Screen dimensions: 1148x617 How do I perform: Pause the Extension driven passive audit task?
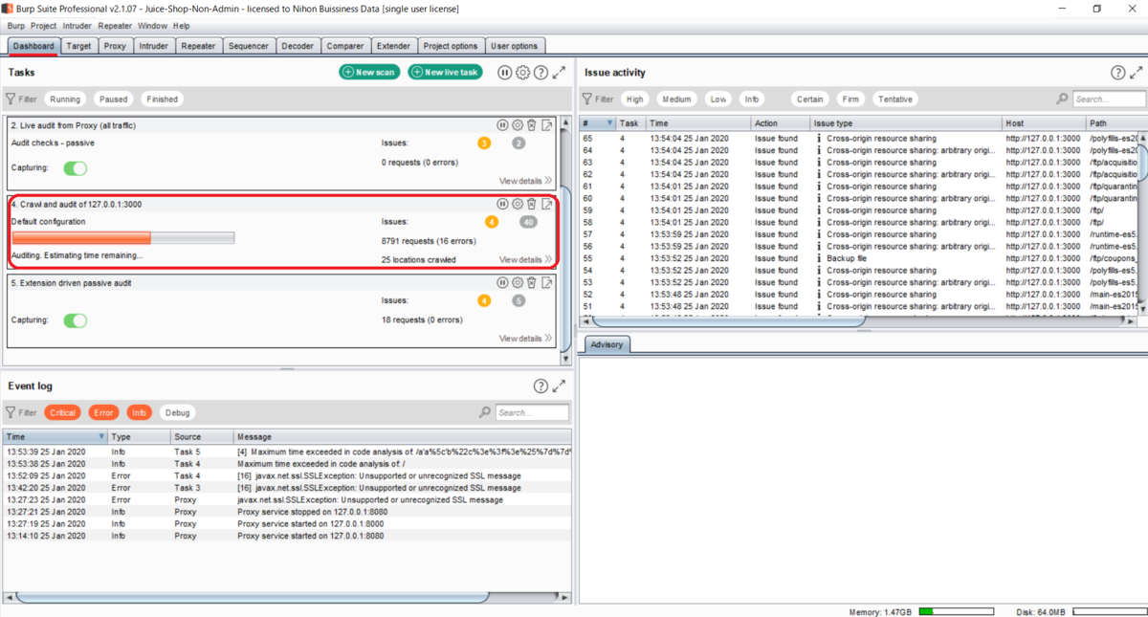tap(502, 283)
